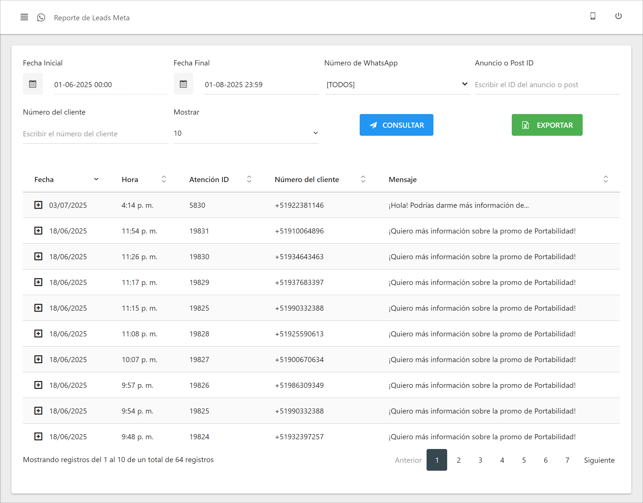Click the WhatsApp logo icon

(x=41, y=17)
